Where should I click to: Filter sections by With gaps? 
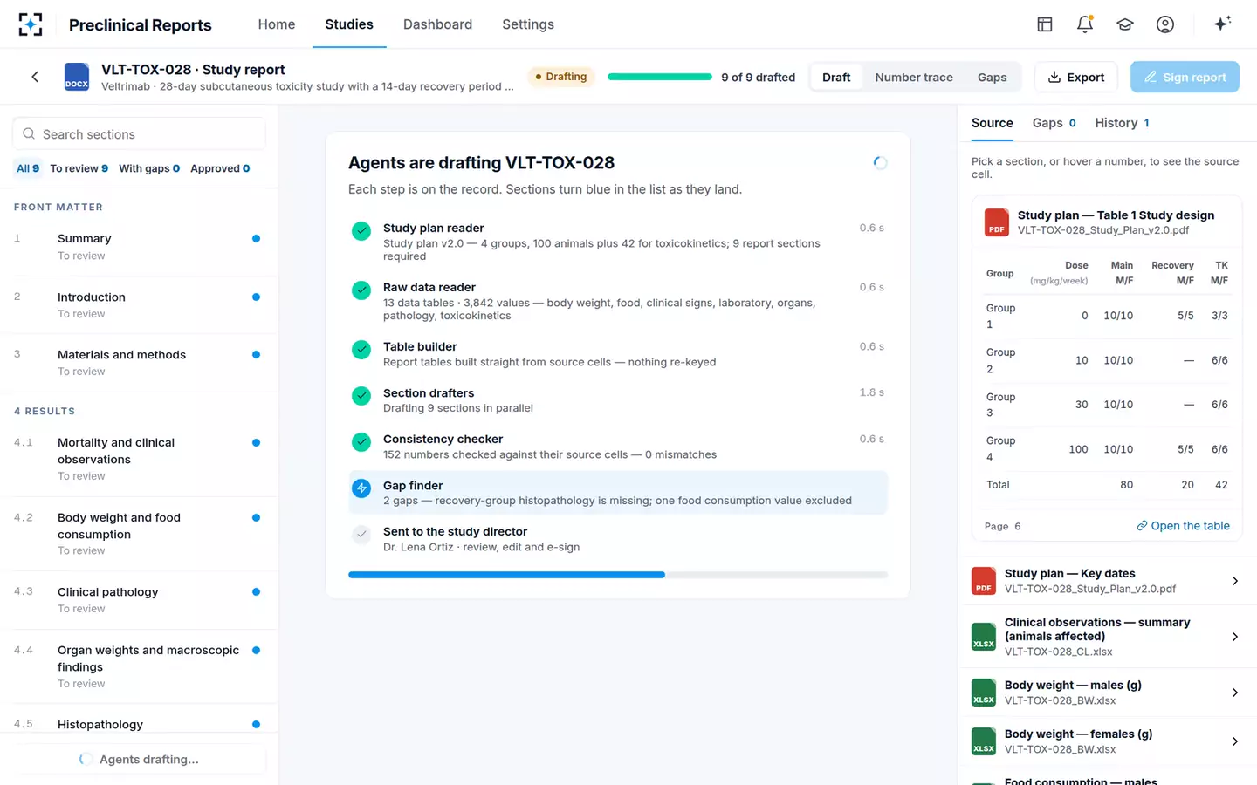[149, 168]
